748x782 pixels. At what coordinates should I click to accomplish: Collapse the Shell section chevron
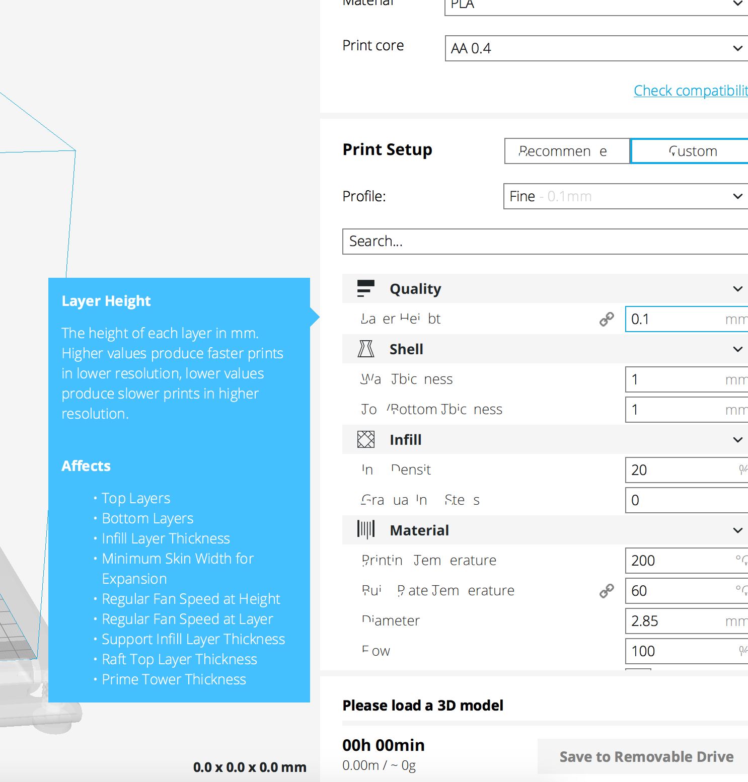tap(737, 349)
